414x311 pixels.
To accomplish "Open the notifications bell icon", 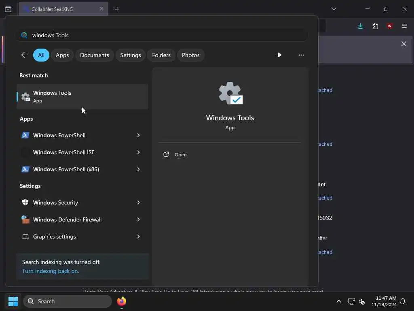I will (403, 301).
